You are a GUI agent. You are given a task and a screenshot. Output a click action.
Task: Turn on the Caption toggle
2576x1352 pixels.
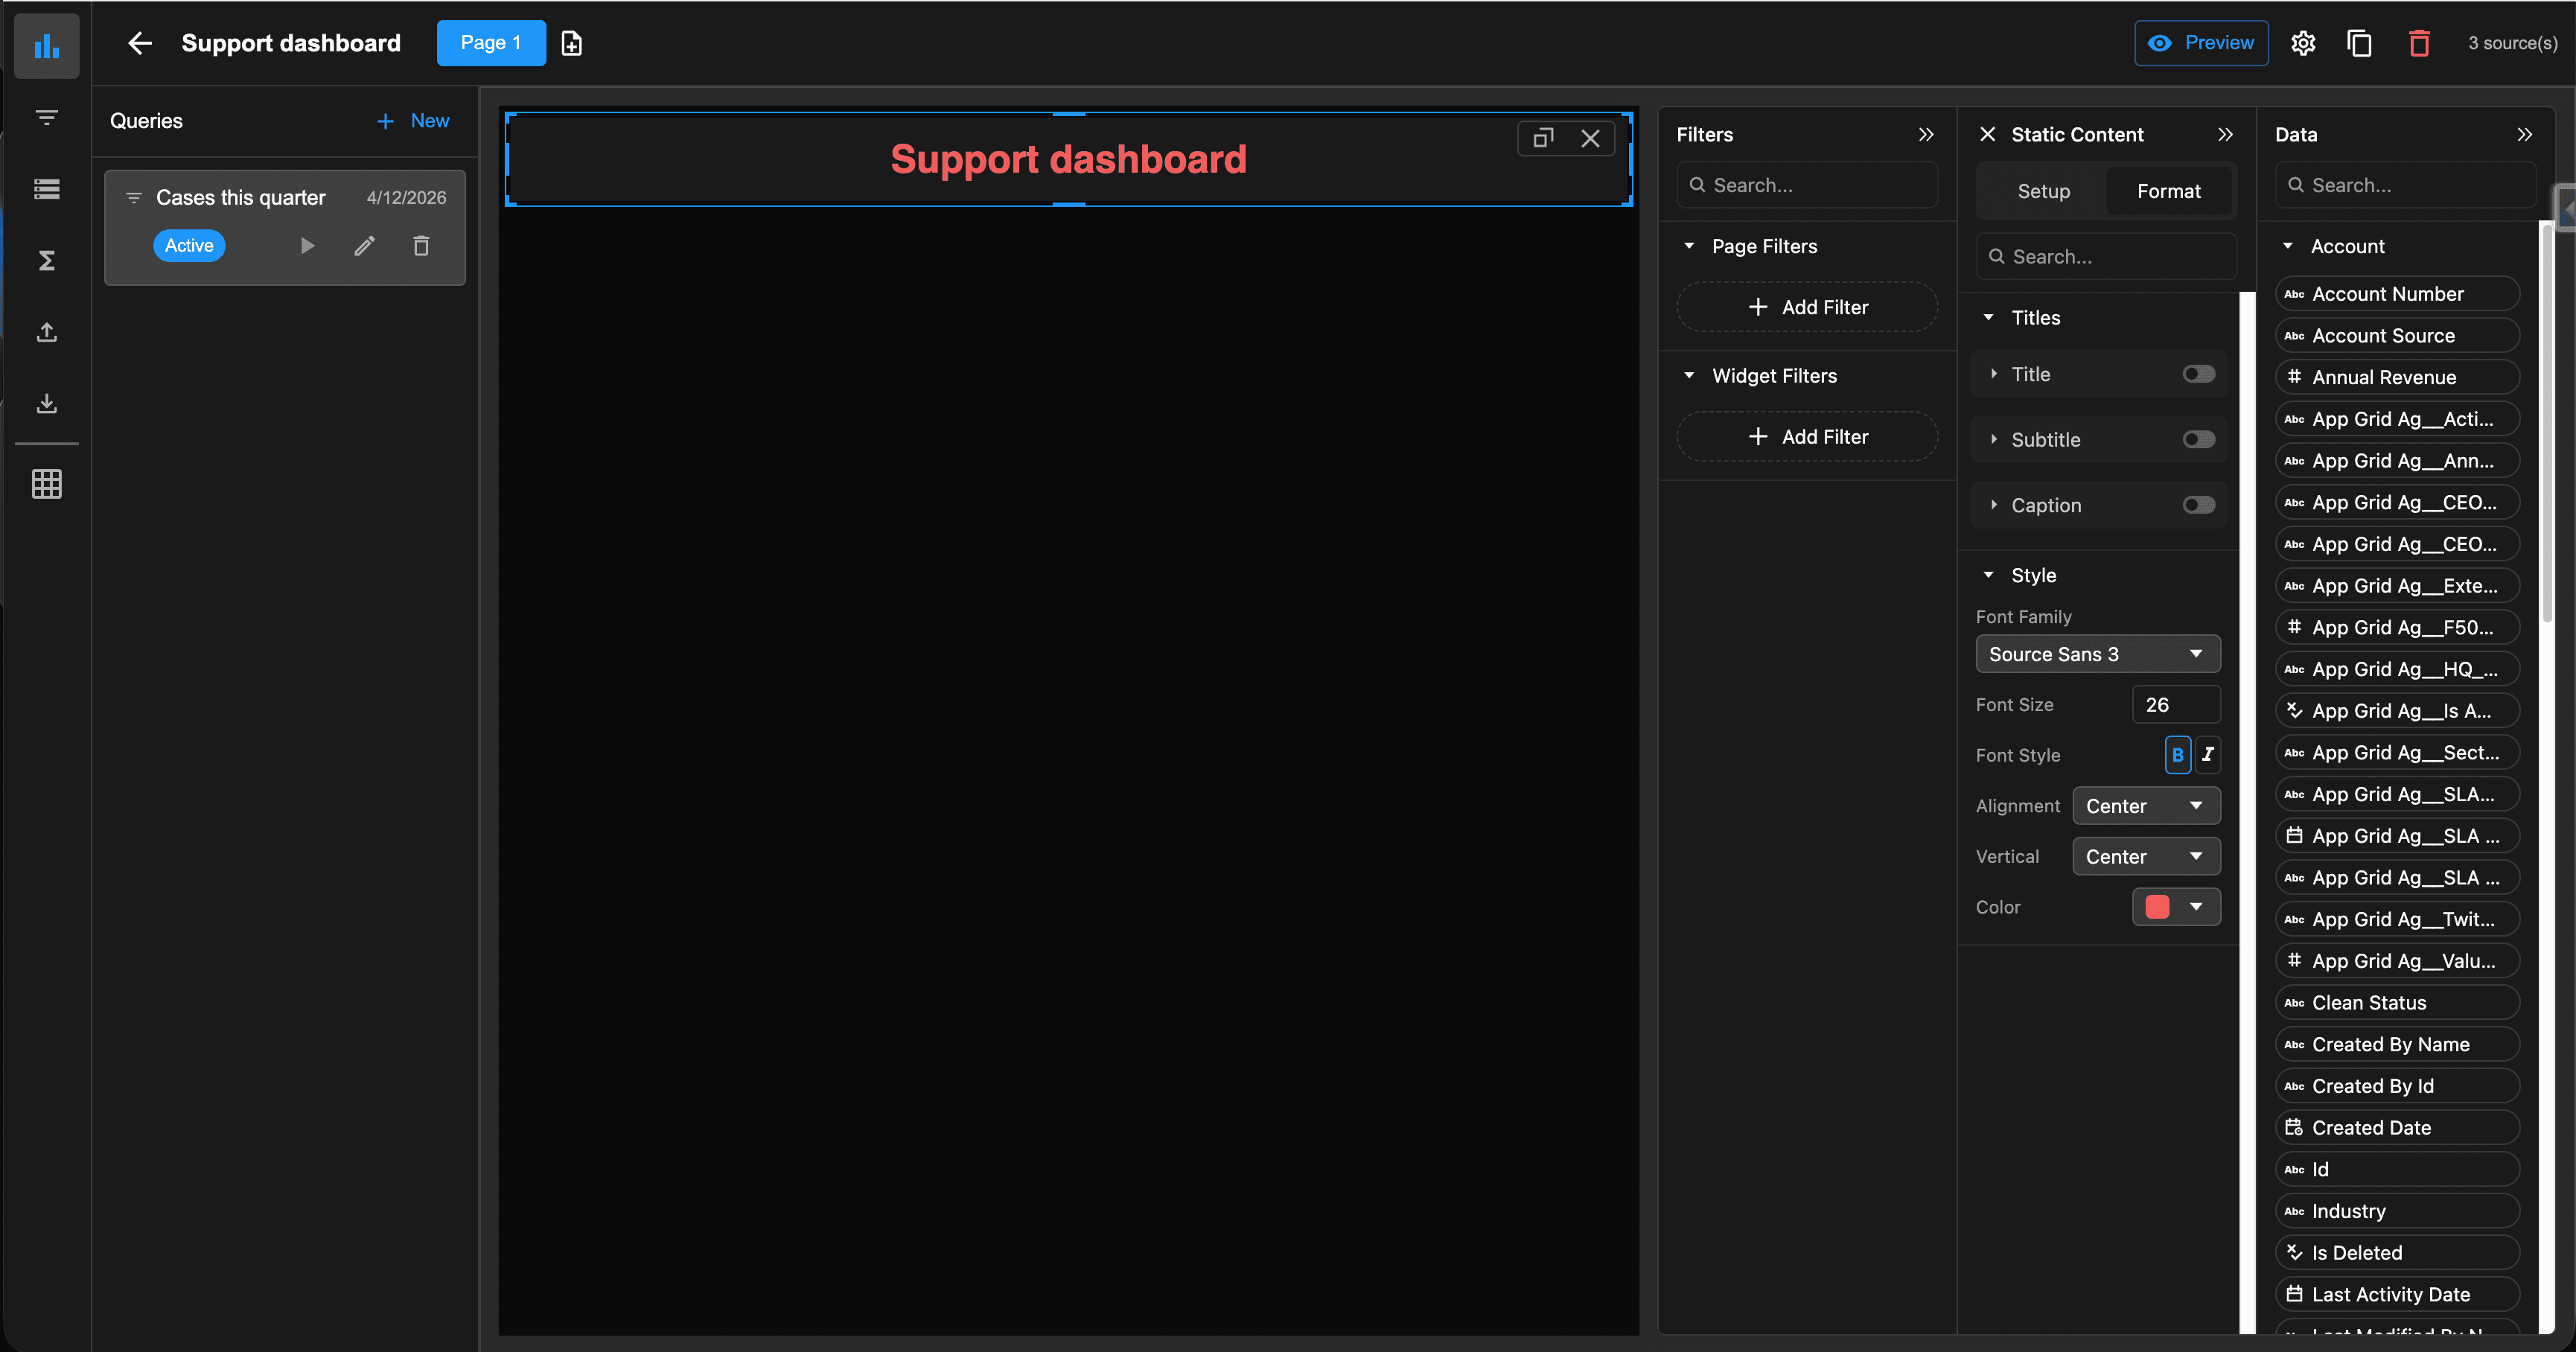tap(2198, 505)
